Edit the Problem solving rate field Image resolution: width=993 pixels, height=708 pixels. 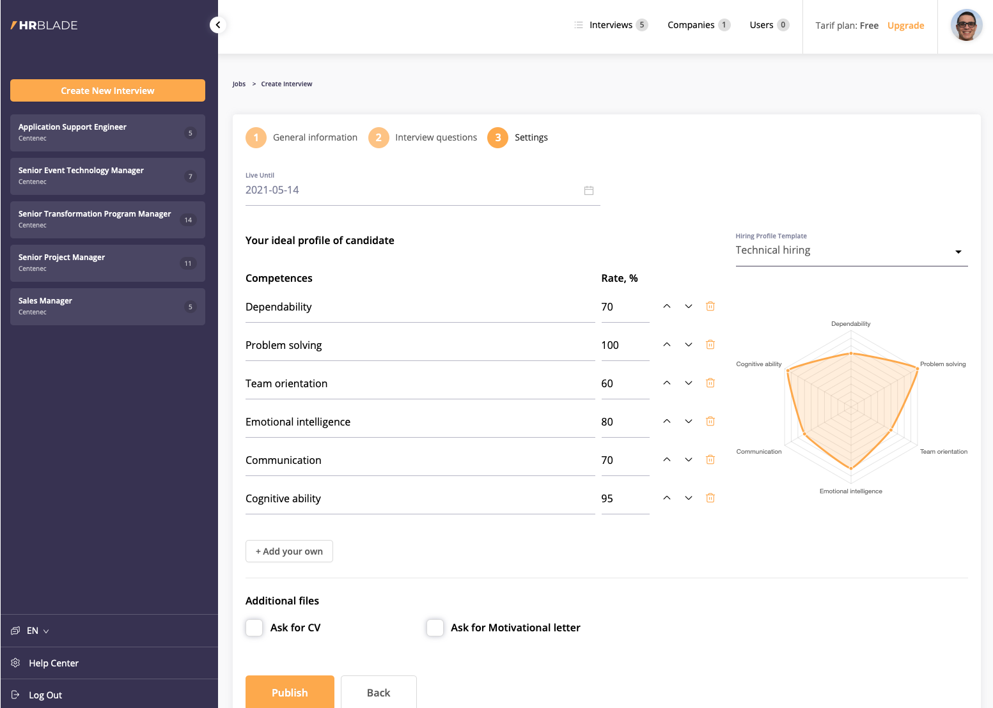click(624, 345)
